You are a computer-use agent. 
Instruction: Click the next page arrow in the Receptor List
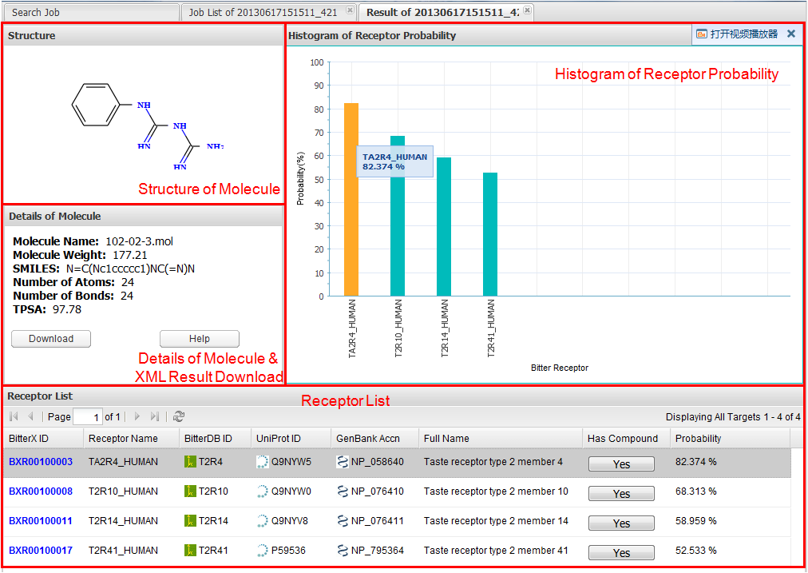pos(137,416)
